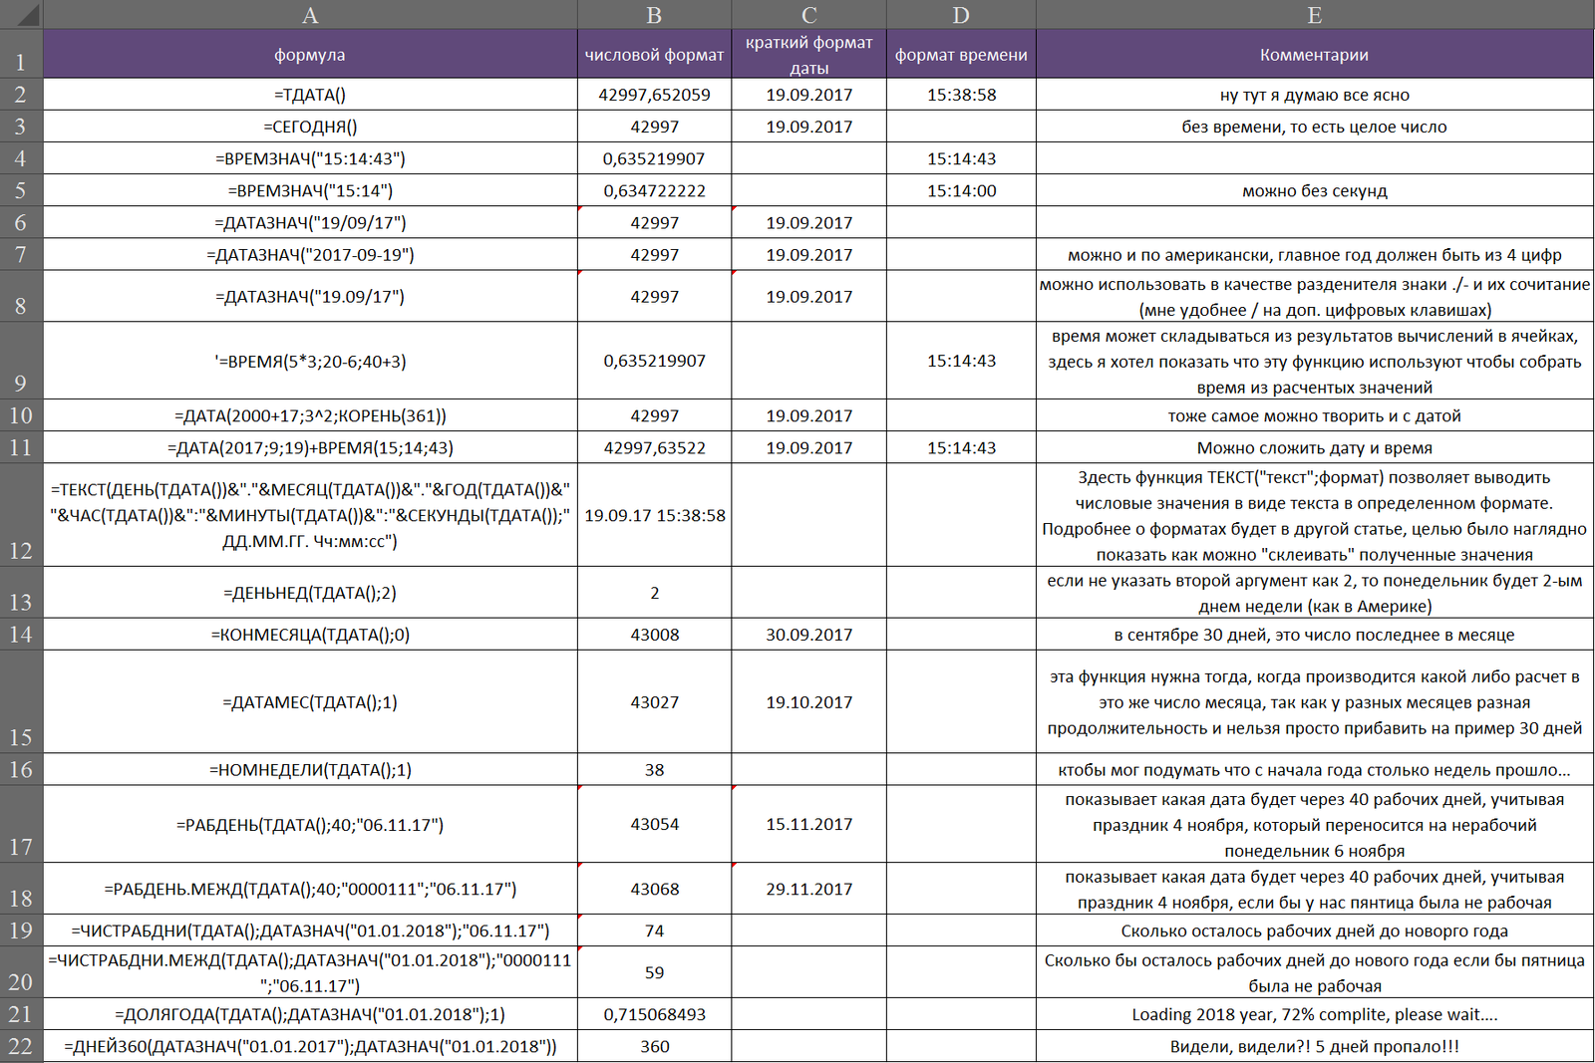1595x1063 pixels.
Task: Select cell =ДАТА(2000+17;3^2;КОРЕНЬ(361))
Action: [x=310, y=415]
